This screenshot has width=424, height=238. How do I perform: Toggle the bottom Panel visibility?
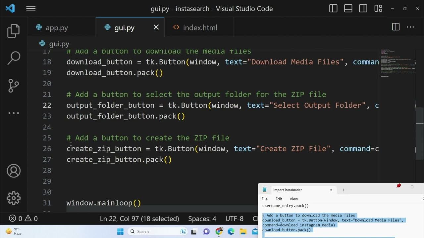[348, 9]
